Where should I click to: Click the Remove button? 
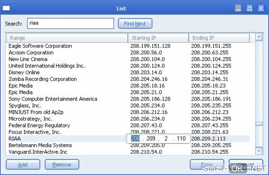(62, 165)
